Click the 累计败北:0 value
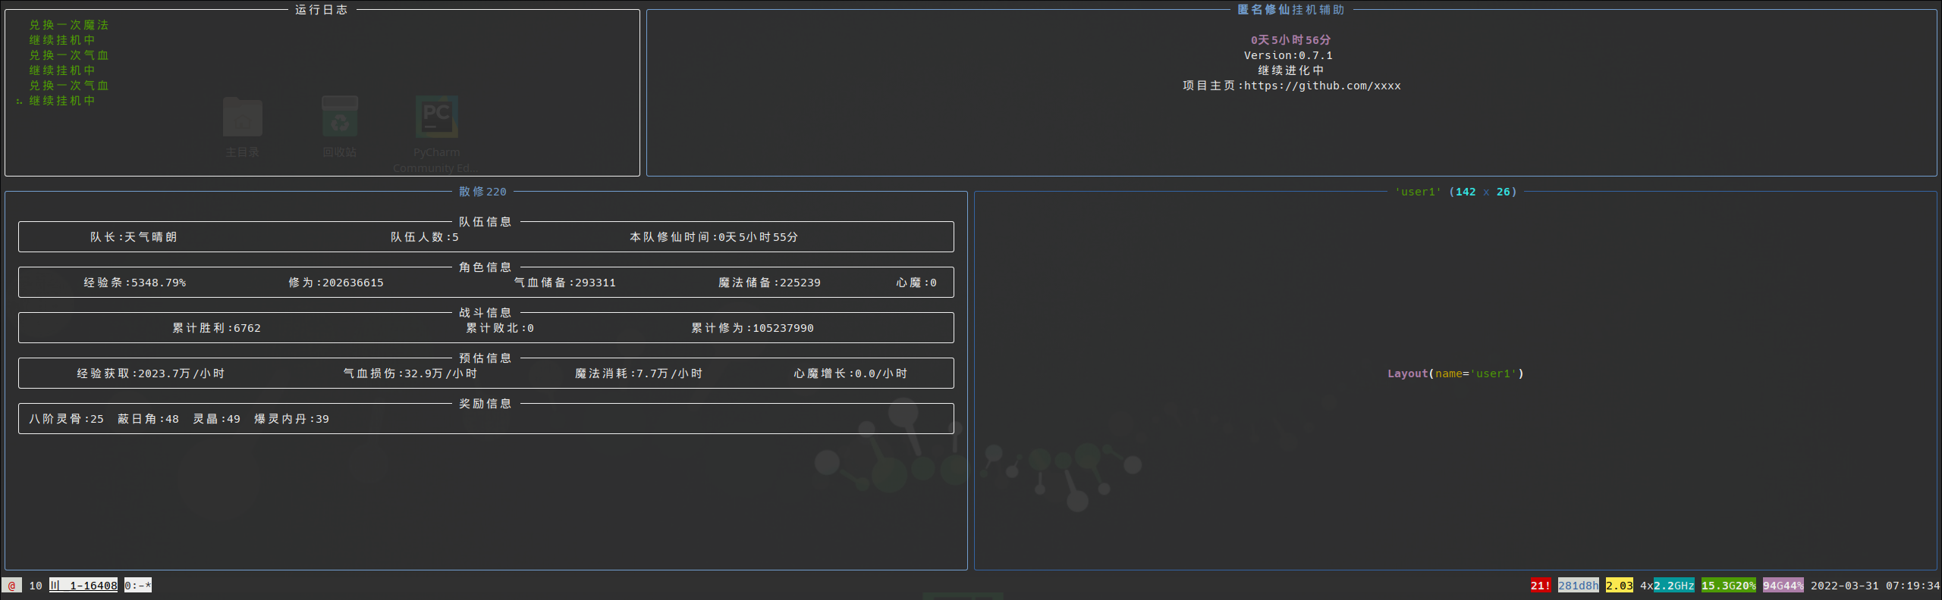This screenshot has width=1942, height=600. 500,328
